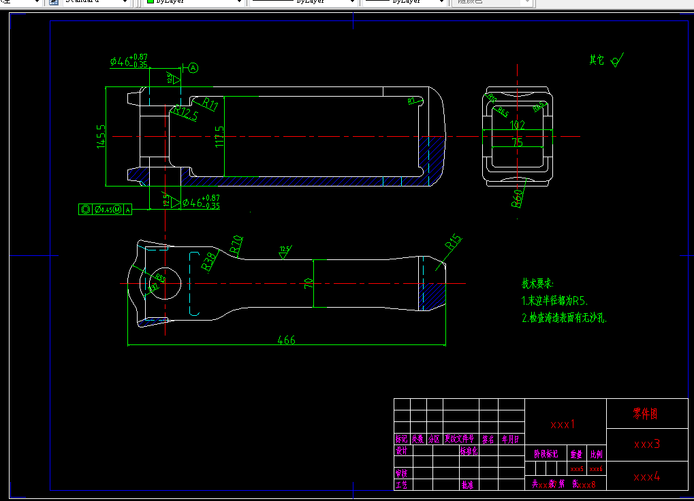Click the 零件图 title block text
Image resolution: width=694 pixels, height=501 pixels.
(x=646, y=414)
